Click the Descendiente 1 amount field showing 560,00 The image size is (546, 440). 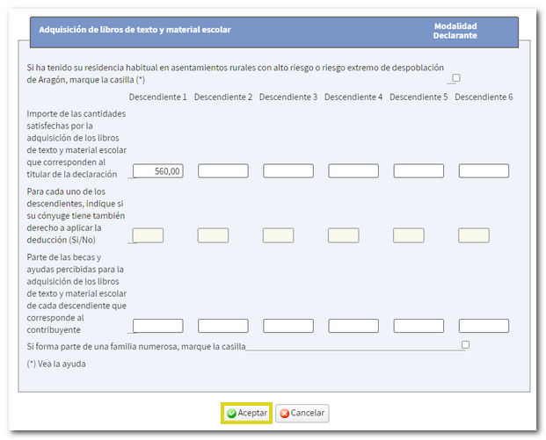(158, 171)
